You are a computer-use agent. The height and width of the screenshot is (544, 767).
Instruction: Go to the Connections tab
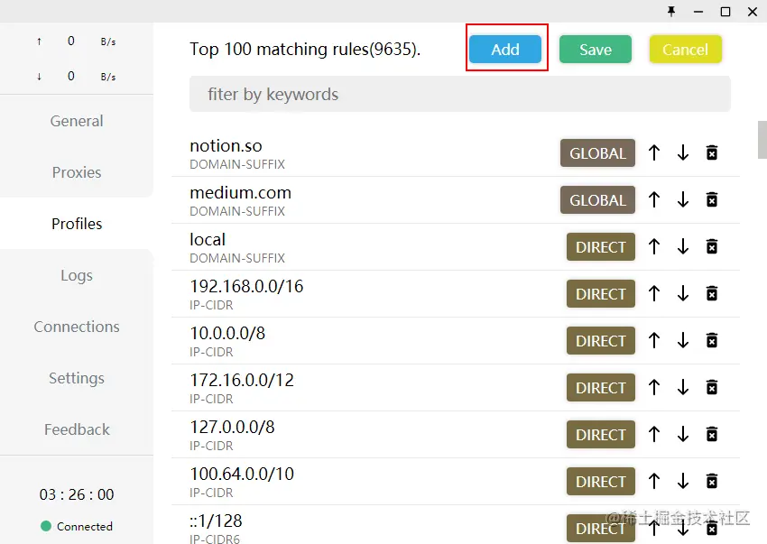click(77, 327)
